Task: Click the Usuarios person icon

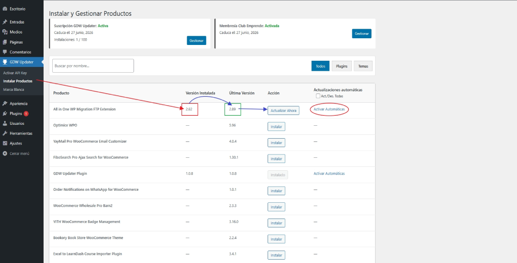Action: click(x=5, y=123)
